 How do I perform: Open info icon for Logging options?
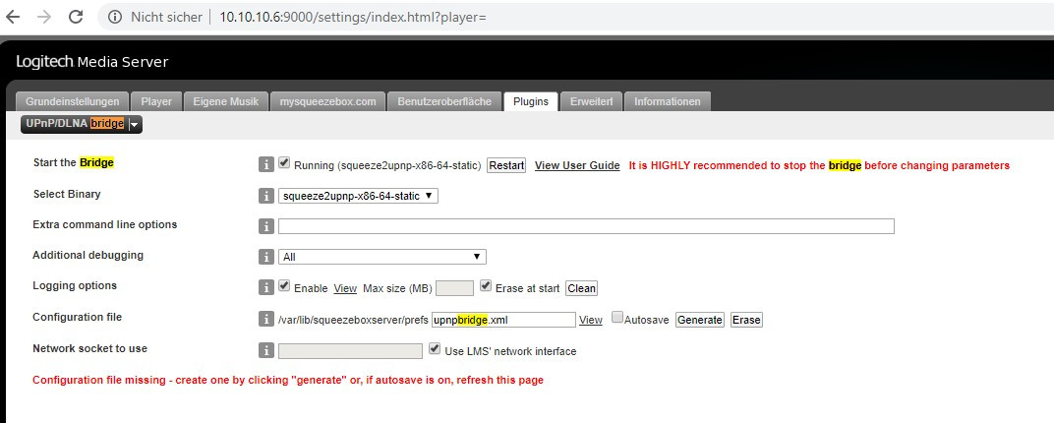(266, 287)
